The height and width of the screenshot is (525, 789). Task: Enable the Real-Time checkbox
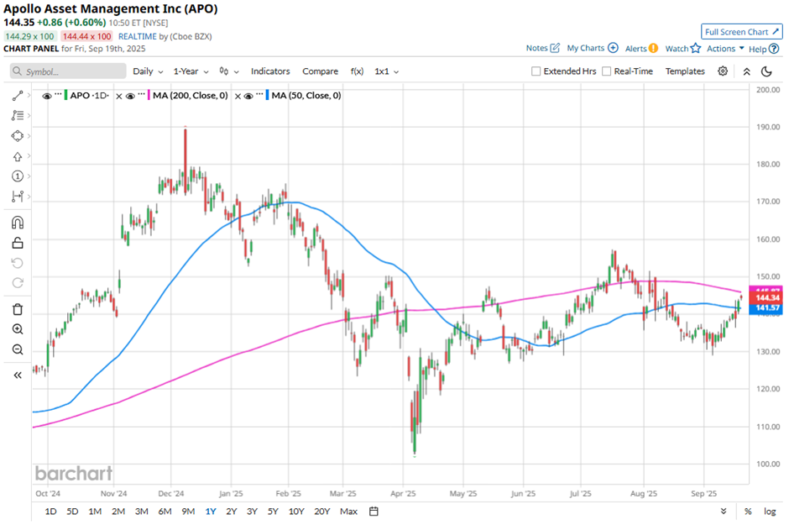tap(606, 71)
